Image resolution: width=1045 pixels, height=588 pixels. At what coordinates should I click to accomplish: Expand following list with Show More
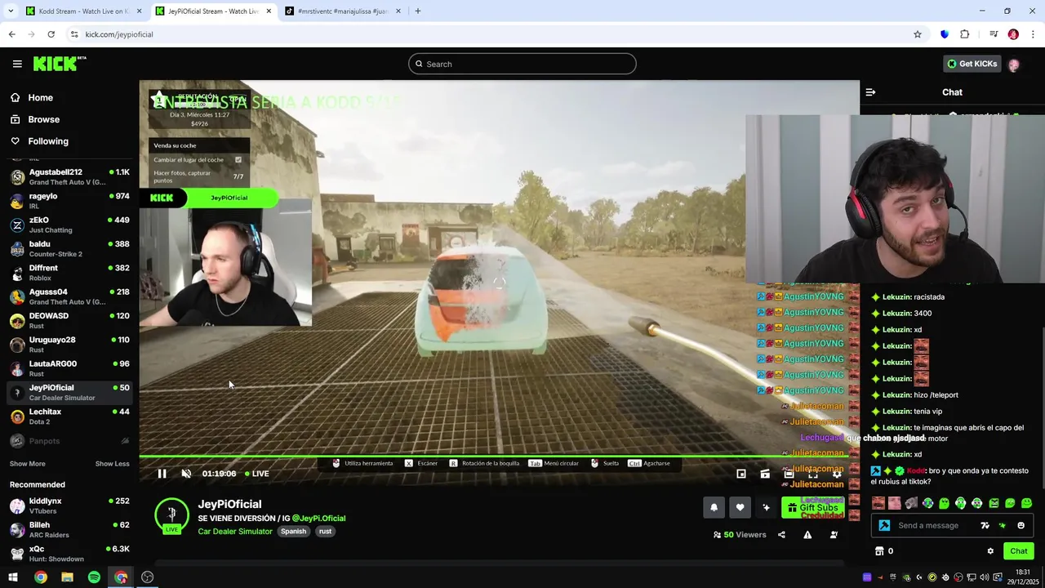[27, 464]
